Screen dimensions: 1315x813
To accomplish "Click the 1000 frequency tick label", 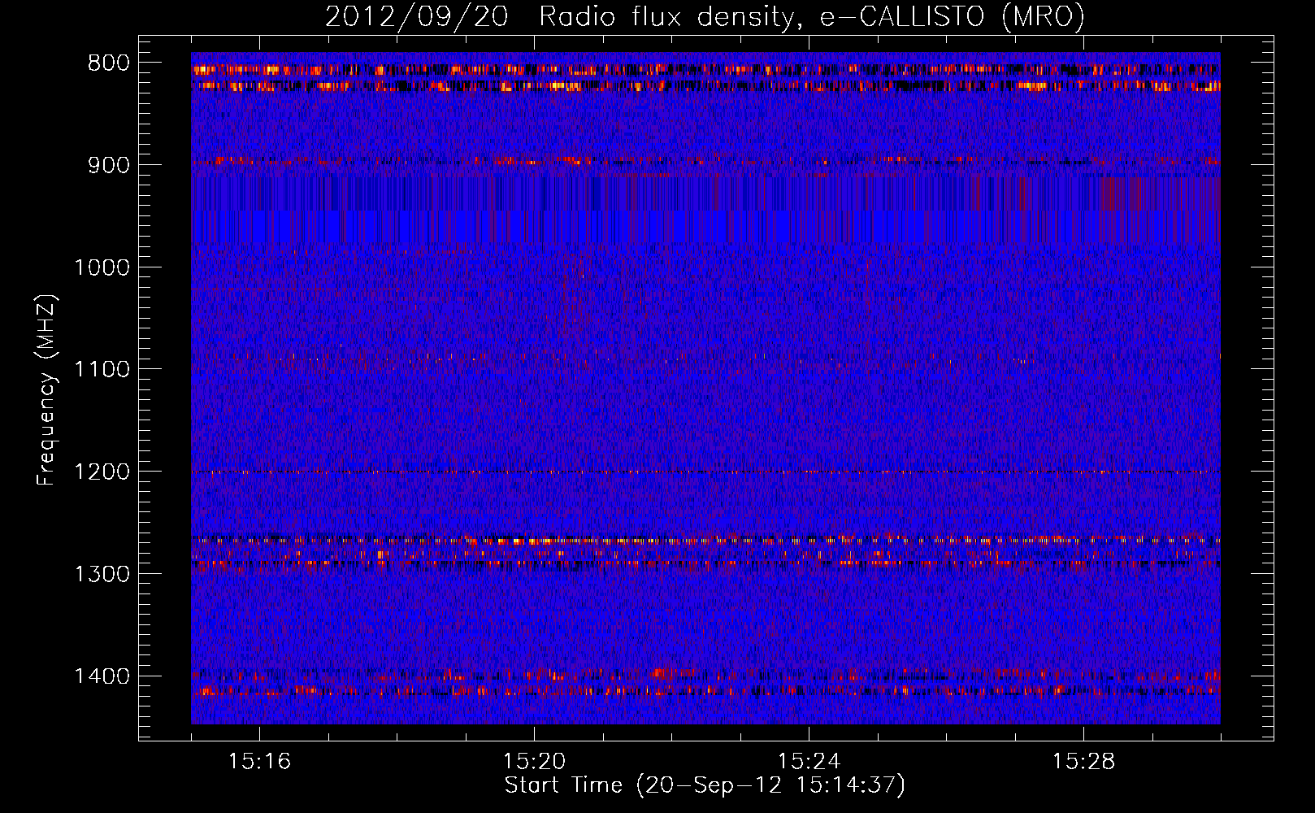I will [x=102, y=267].
